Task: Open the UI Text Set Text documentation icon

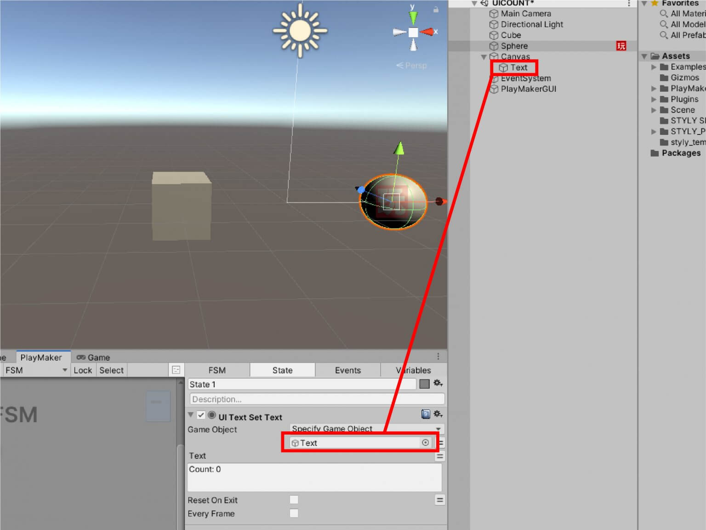Action: (425, 414)
